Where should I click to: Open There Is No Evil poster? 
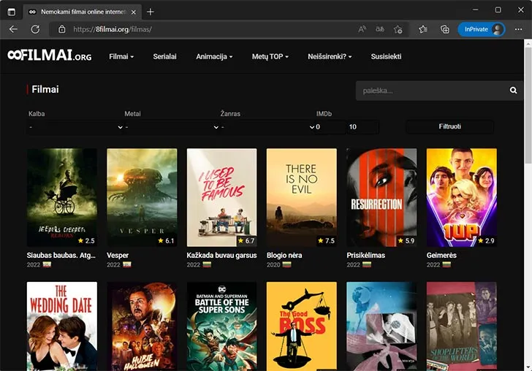[x=302, y=197]
